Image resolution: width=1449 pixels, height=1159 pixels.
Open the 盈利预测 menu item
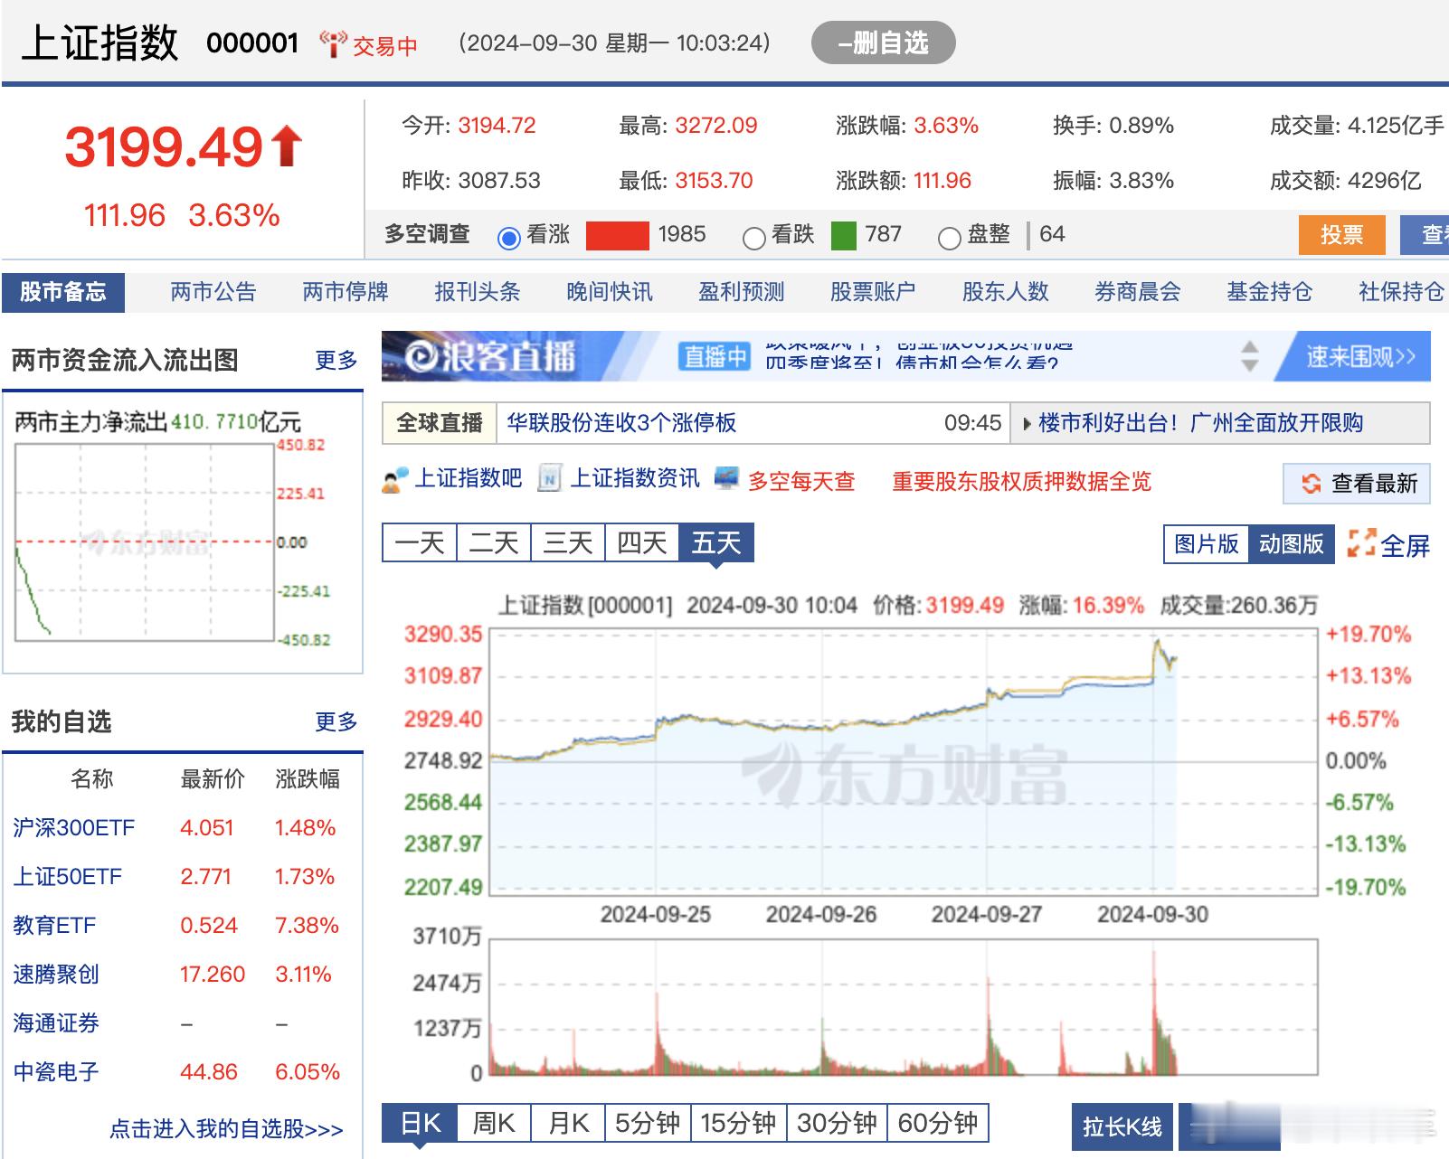click(x=742, y=292)
